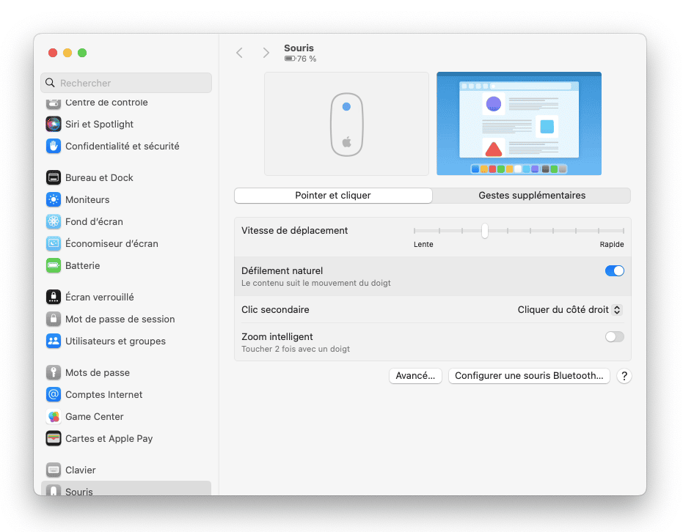Click the Clavier keyboard icon

[x=54, y=470]
